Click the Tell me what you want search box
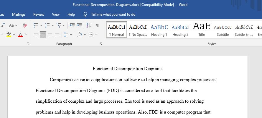 coord(113,14)
